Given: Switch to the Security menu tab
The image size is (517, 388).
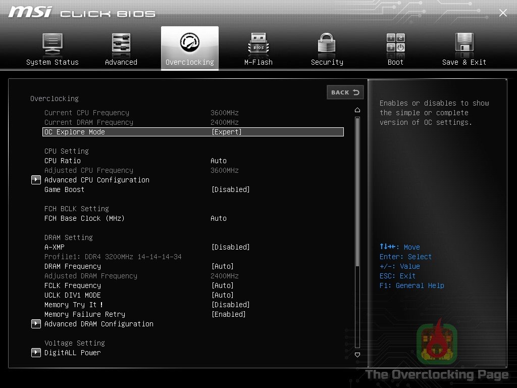Looking at the screenshot, I should [326, 62].
